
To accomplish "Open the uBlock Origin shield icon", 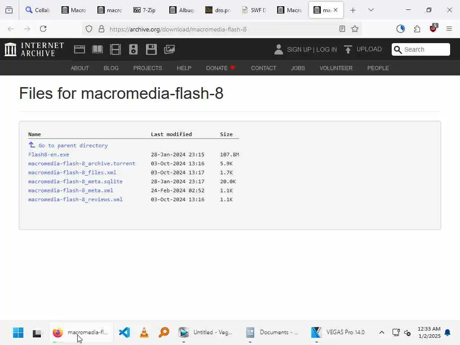I will [433, 28].
